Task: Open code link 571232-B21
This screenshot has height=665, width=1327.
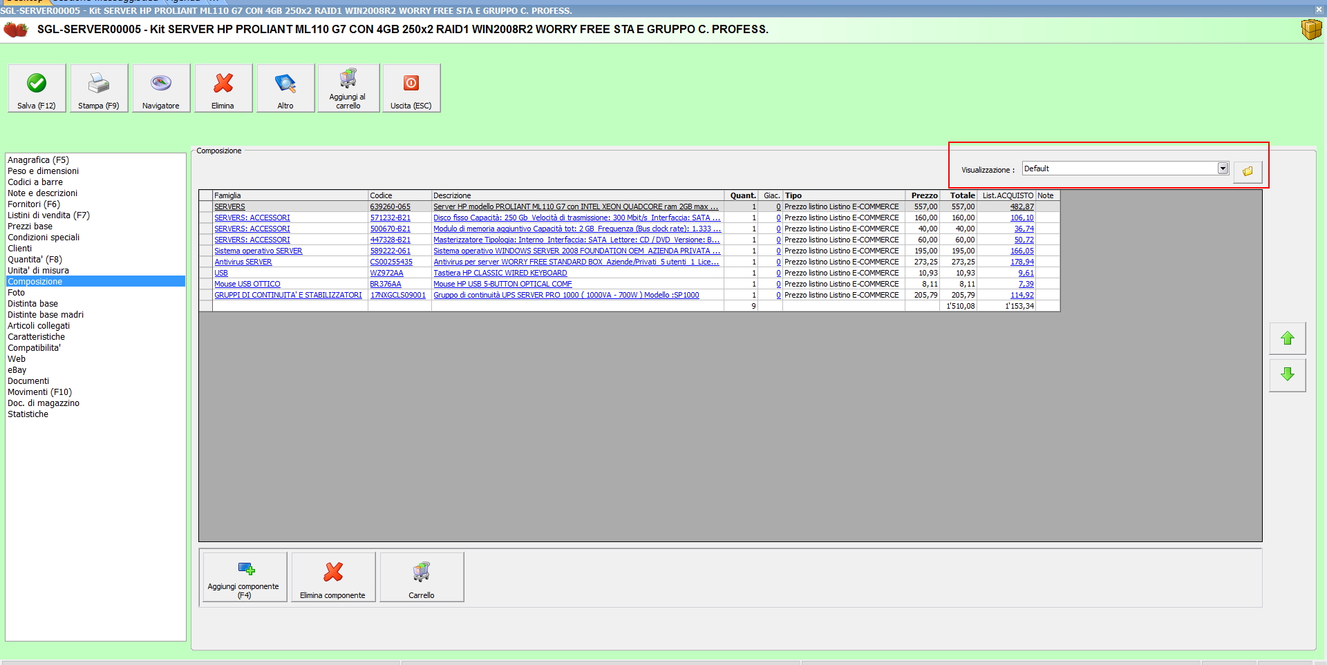Action: tap(390, 218)
